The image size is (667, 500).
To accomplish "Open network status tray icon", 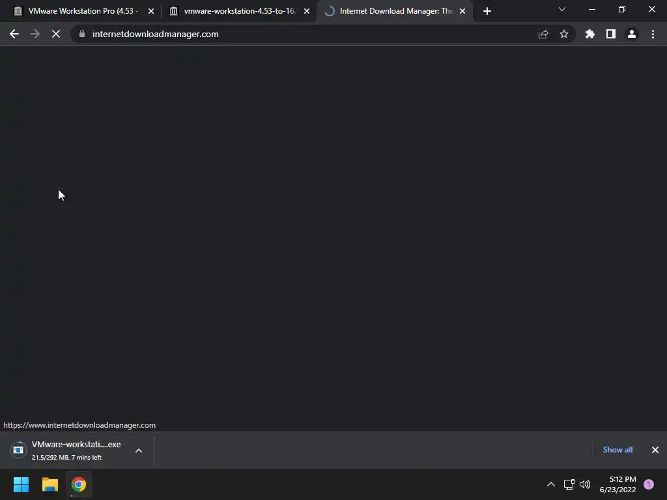I will coord(569,484).
